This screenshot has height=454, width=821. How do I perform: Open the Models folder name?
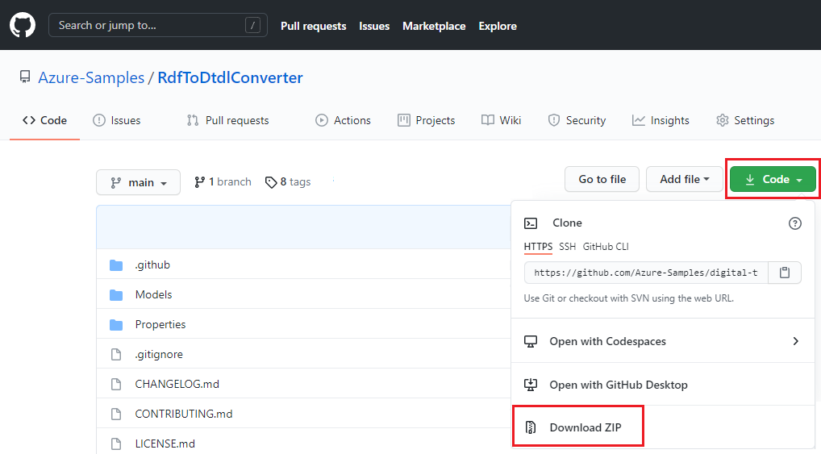[153, 295]
